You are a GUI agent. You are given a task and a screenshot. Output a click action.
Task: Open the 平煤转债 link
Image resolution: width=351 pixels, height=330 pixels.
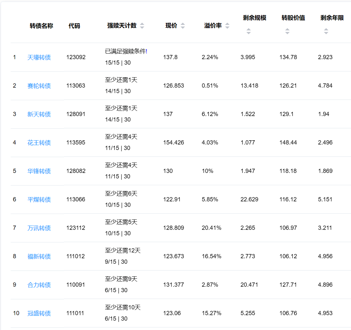tap(39, 200)
